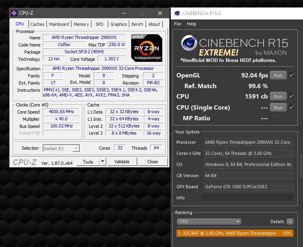Click the Tools button in CPU-Z
The image size is (303, 247).
[x=88, y=162]
